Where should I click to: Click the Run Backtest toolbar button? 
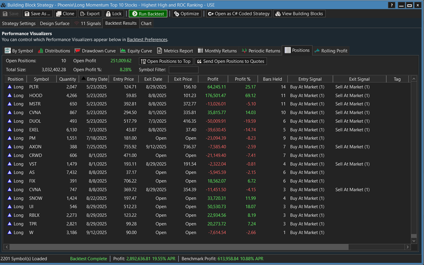[147, 14]
